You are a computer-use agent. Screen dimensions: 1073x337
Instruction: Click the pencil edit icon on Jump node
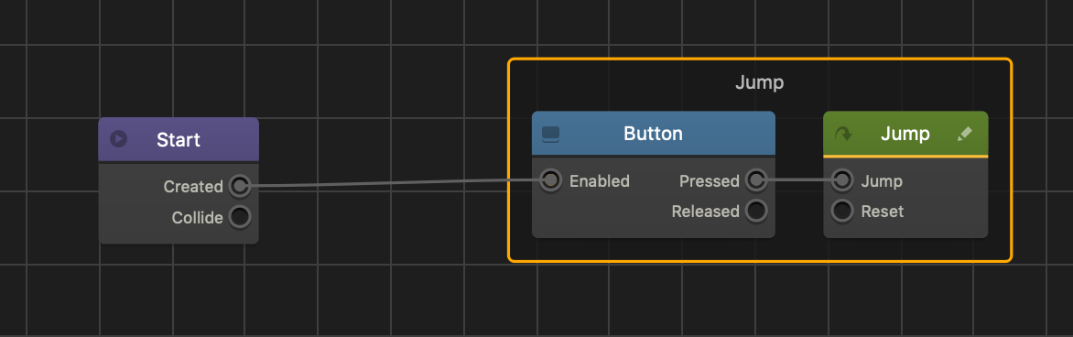964,134
